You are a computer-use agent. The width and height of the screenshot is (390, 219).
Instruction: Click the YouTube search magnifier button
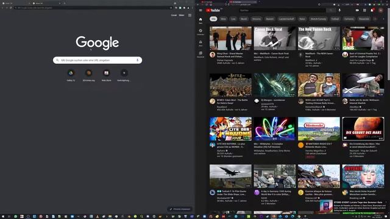(x=331, y=10)
